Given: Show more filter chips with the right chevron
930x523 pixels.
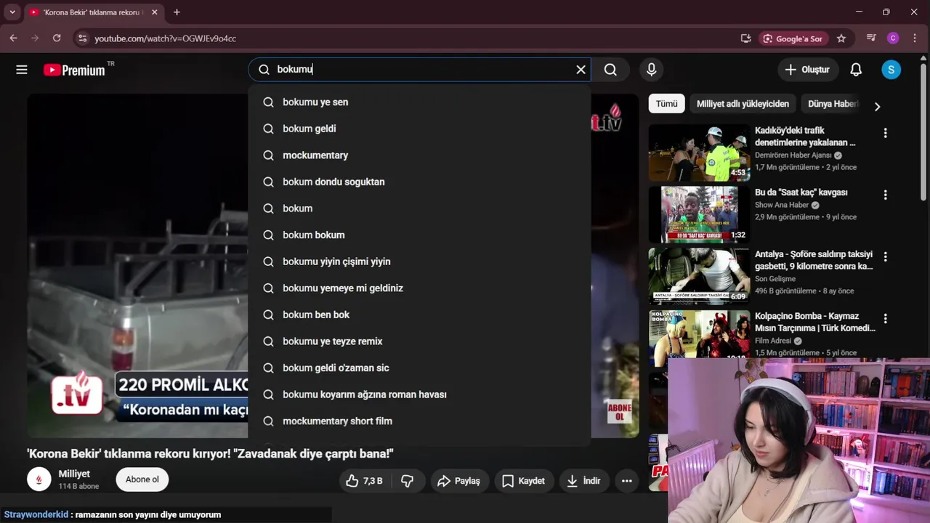Looking at the screenshot, I should click(x=877, y=106).
